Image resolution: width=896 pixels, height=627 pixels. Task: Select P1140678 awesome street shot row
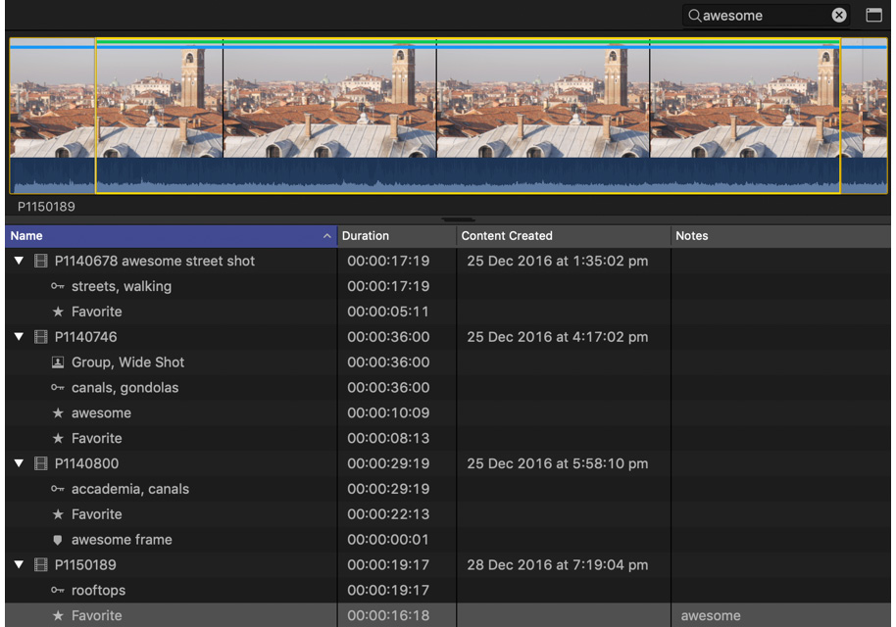tap(448, 261)
